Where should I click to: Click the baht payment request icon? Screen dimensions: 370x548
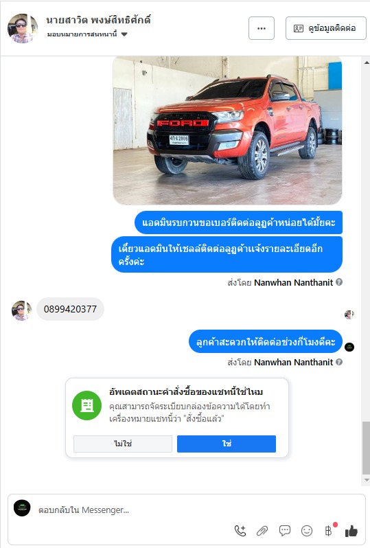point(329,531)
